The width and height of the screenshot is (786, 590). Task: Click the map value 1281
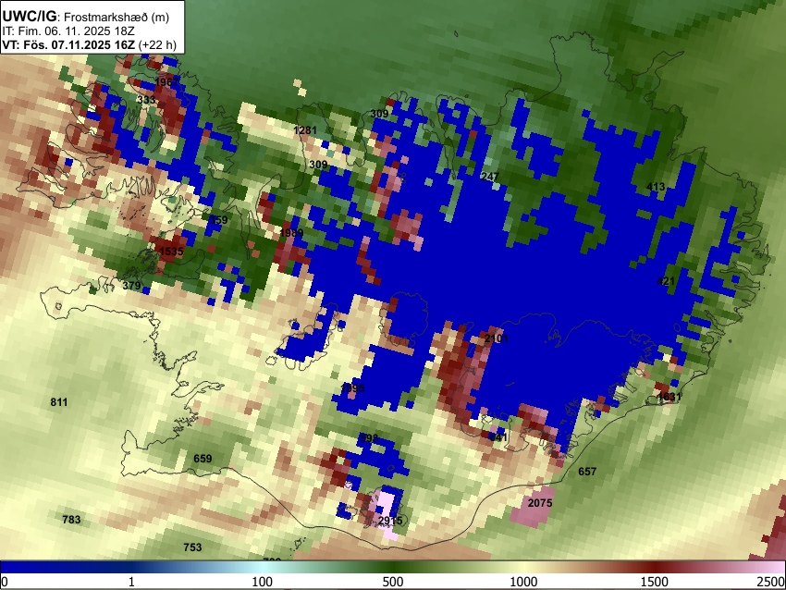(305, 130)
